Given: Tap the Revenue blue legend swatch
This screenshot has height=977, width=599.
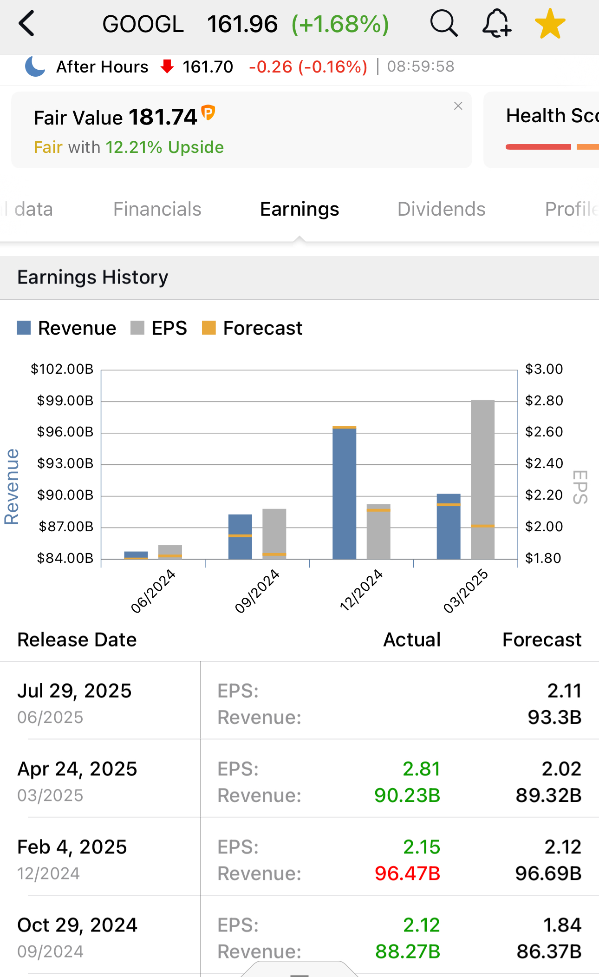Looking at the screenshot, I should pyautogui.click(x=24, y=328).
